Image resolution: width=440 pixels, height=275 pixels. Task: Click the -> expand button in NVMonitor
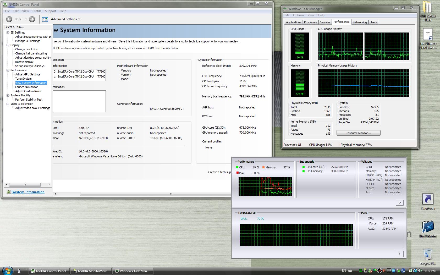pyautogui.click(x=399, y=203)
